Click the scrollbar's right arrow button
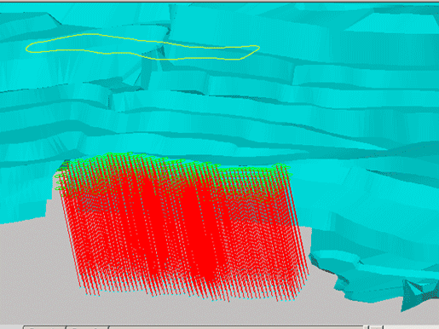 pos(376,327)
